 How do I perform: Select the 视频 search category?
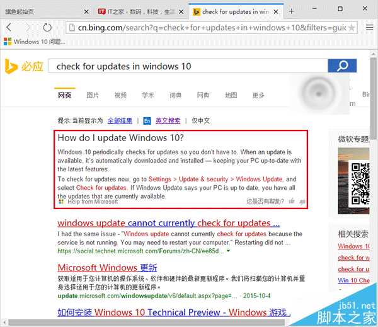tap(120, 95)
